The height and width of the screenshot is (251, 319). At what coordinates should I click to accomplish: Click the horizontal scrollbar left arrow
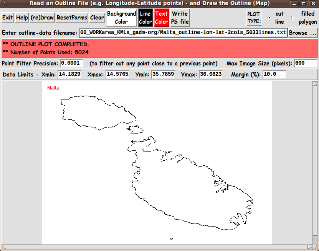point(4,247)
